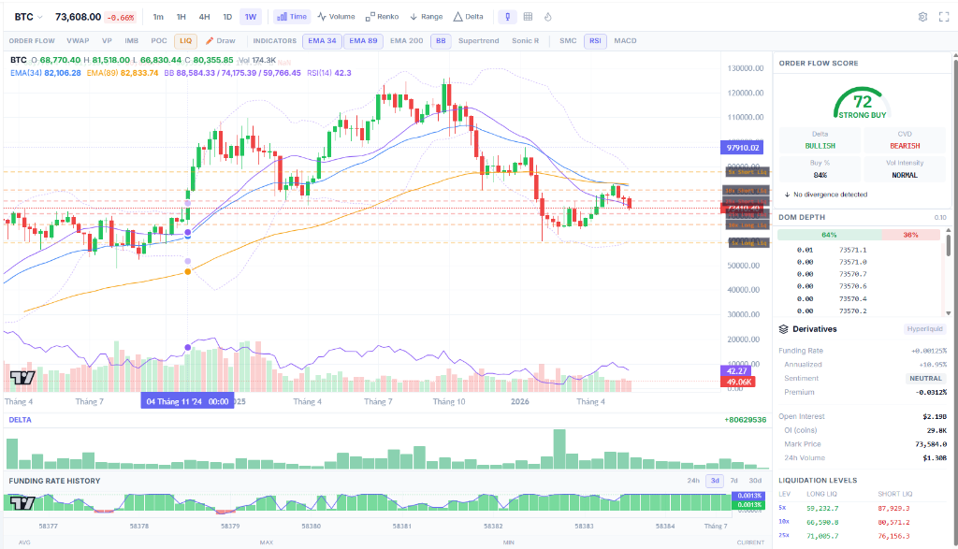Click the Mark Price value 73,584.0
Screen dimensions: 958x549
(x=931, y=444)
